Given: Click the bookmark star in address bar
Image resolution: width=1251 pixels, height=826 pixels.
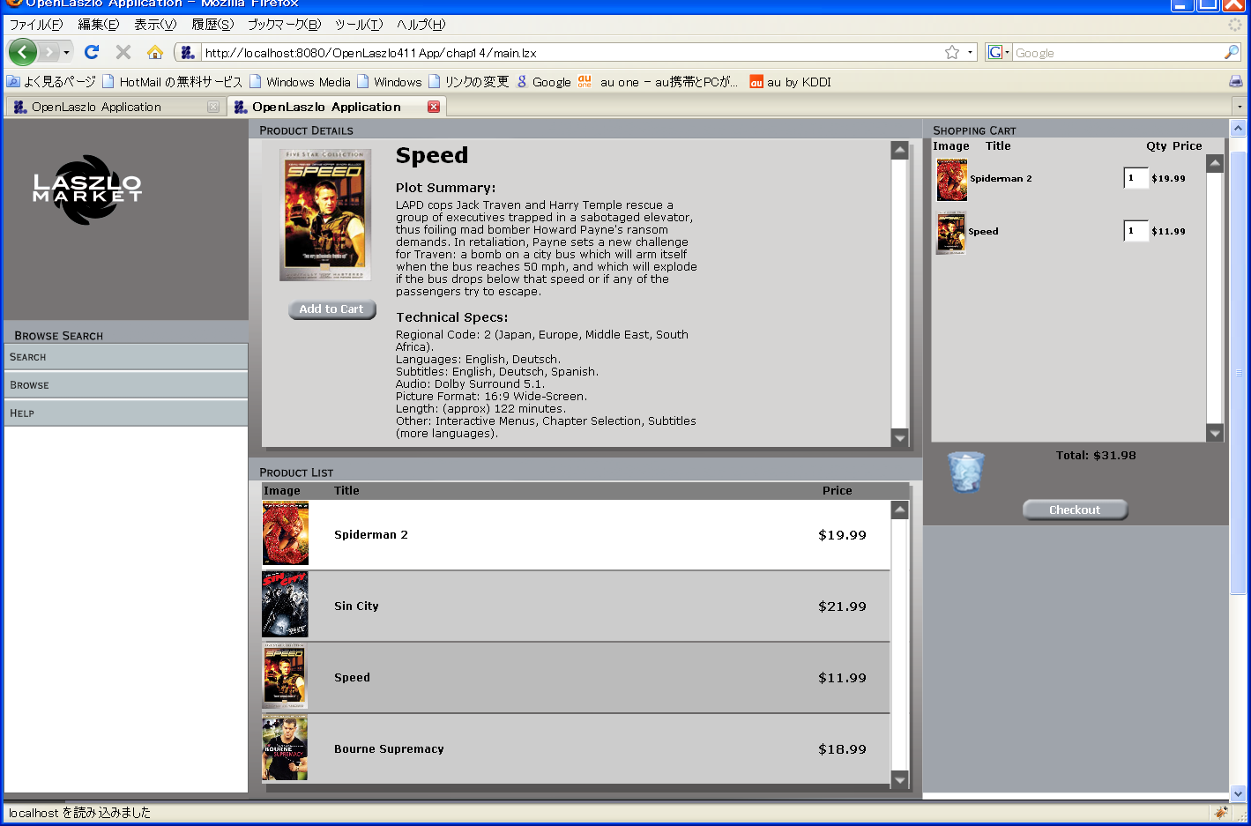Looking at the screenshot, I should pyautogui.click(x=952, y=52).
